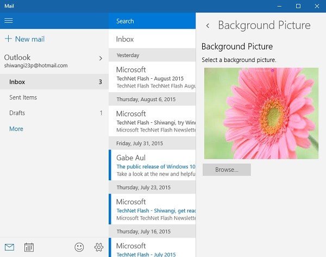The width and height of the screenshot is (326, 257).
Task: Select the pink flower background thumbnail
Action: [261, 113]
